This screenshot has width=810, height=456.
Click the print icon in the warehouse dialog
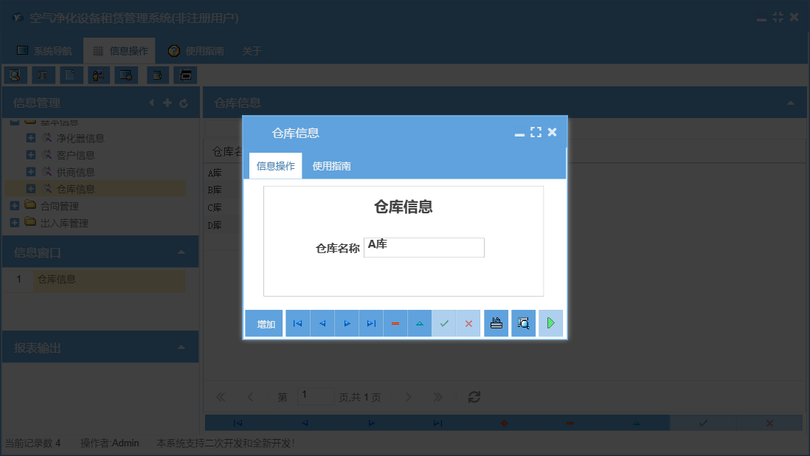pyautogui.click(x=496, y=322)
